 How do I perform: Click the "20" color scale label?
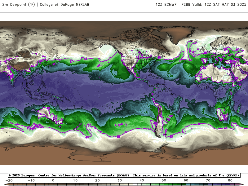tap(97, 180)
